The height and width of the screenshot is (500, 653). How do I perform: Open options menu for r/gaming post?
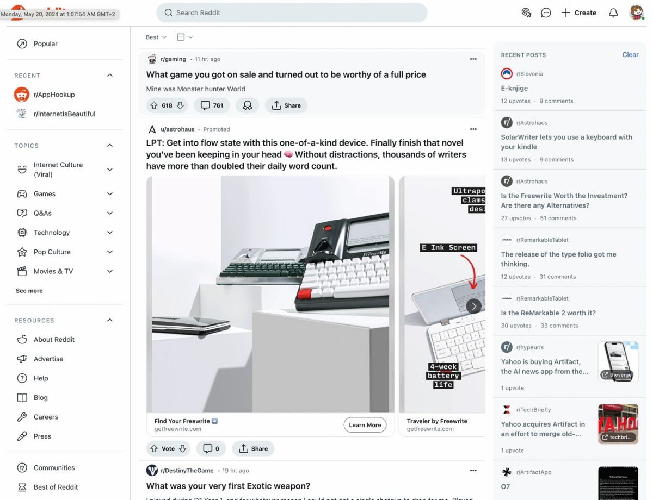point(473,59)
